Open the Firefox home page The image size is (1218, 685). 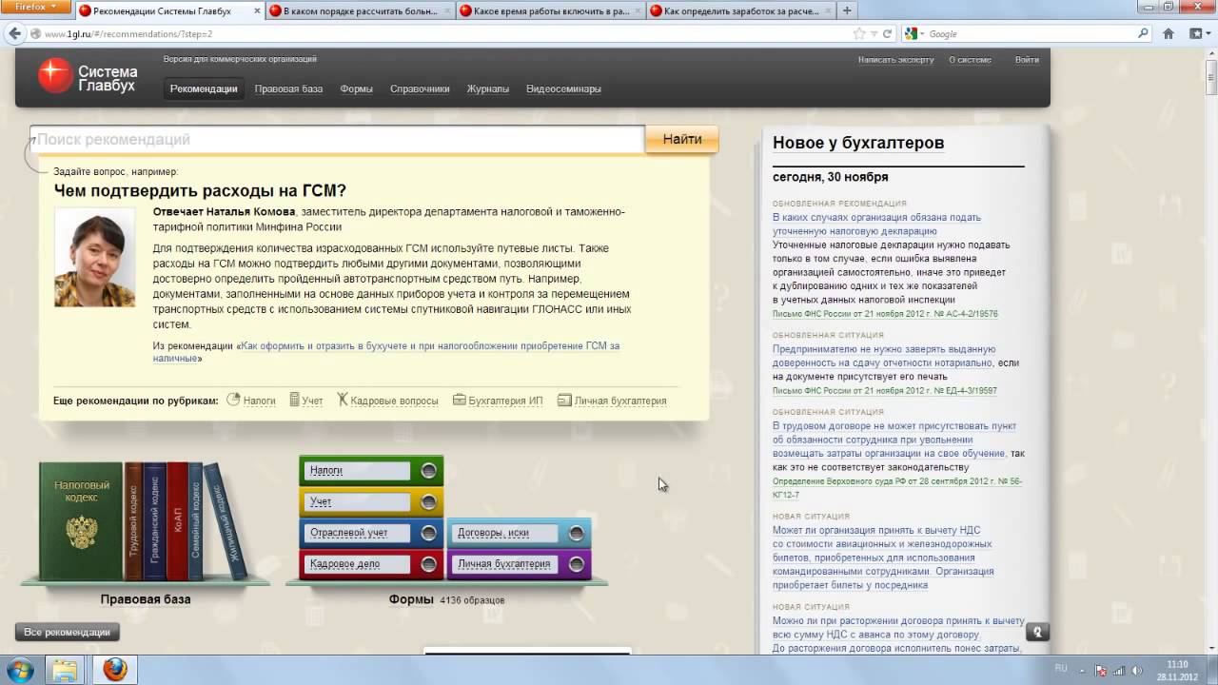1169,33
